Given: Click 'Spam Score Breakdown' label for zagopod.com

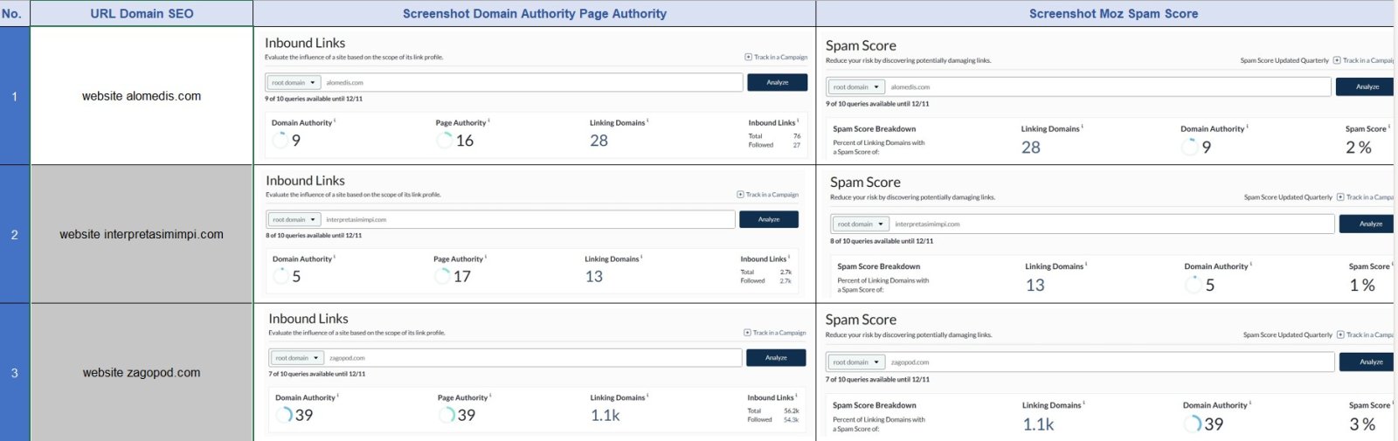Looking at the screenshot, I should [x=875, y=405].
